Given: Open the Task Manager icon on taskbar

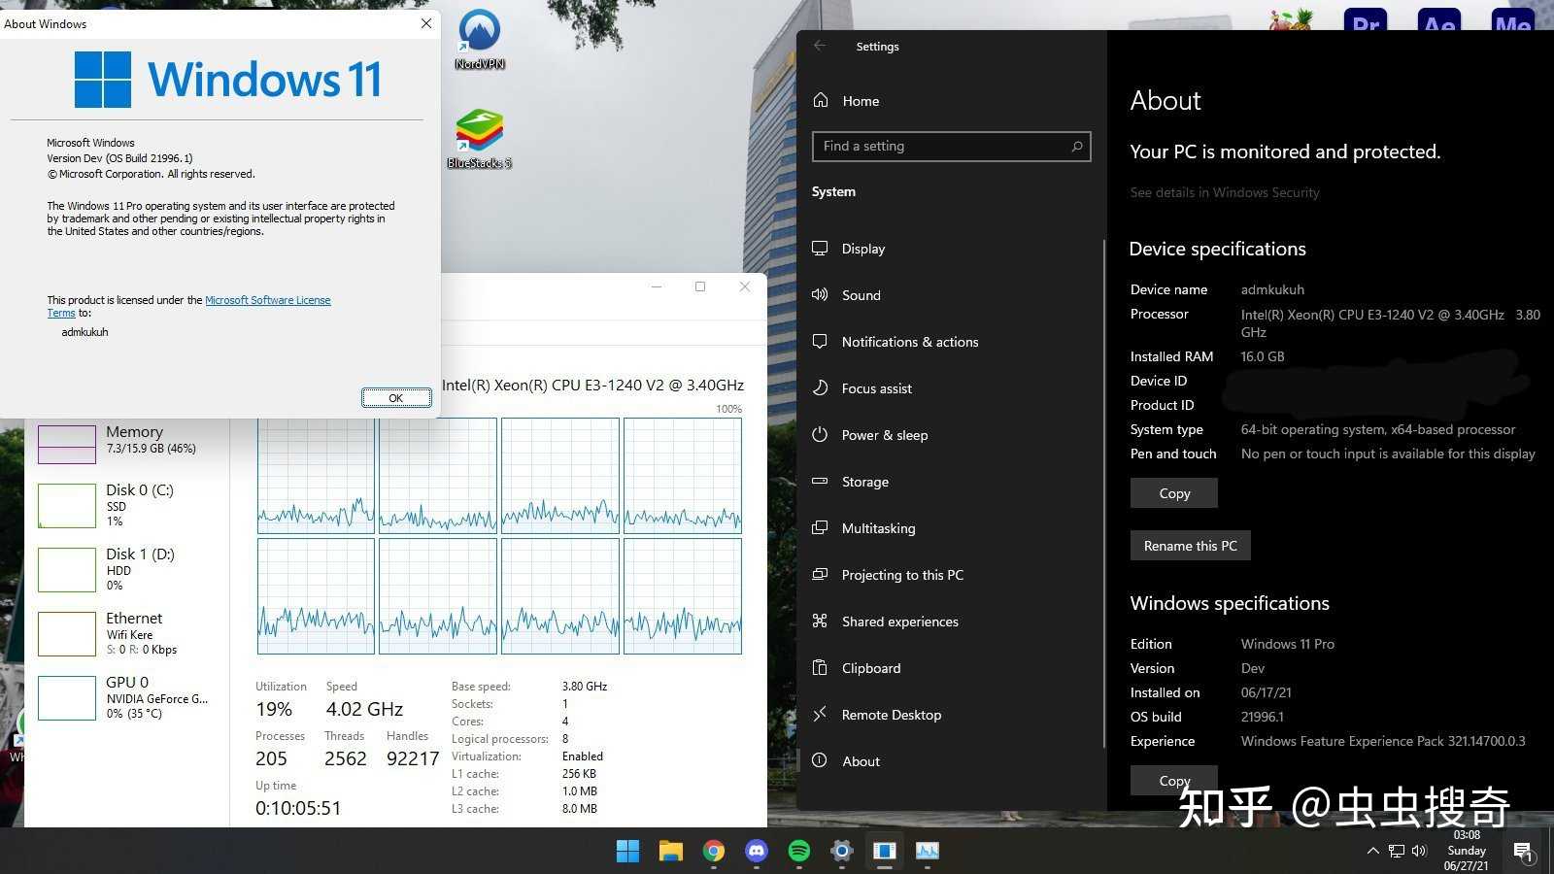Looking at the screenshot, I should tap(928, 852).
